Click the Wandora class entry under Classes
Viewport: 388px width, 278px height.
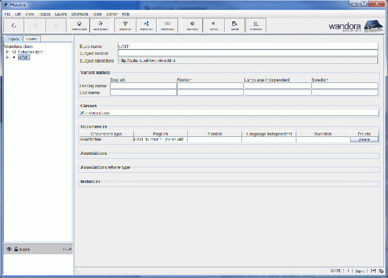[x=95, y=113]
